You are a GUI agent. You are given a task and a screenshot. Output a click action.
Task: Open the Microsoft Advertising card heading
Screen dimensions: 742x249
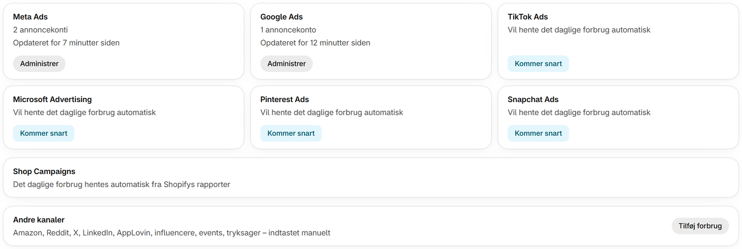[x=53, y=100]
